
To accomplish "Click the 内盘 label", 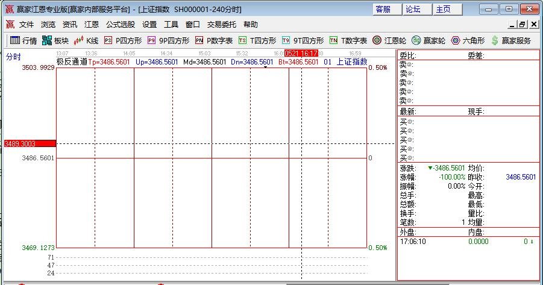I will (476, 232).
